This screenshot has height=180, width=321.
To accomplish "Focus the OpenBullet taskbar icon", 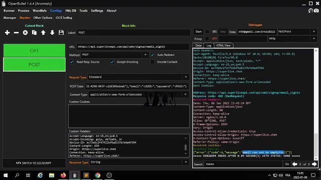I will click(75, 175).
